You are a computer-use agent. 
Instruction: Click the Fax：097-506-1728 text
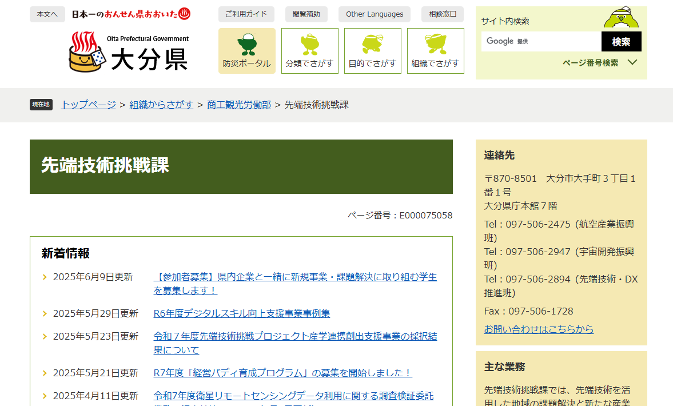tap(529, 311)
